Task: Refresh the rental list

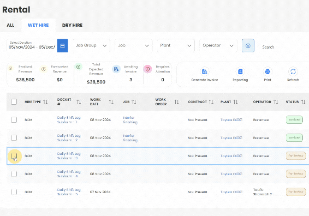Action: coord(293,71)
